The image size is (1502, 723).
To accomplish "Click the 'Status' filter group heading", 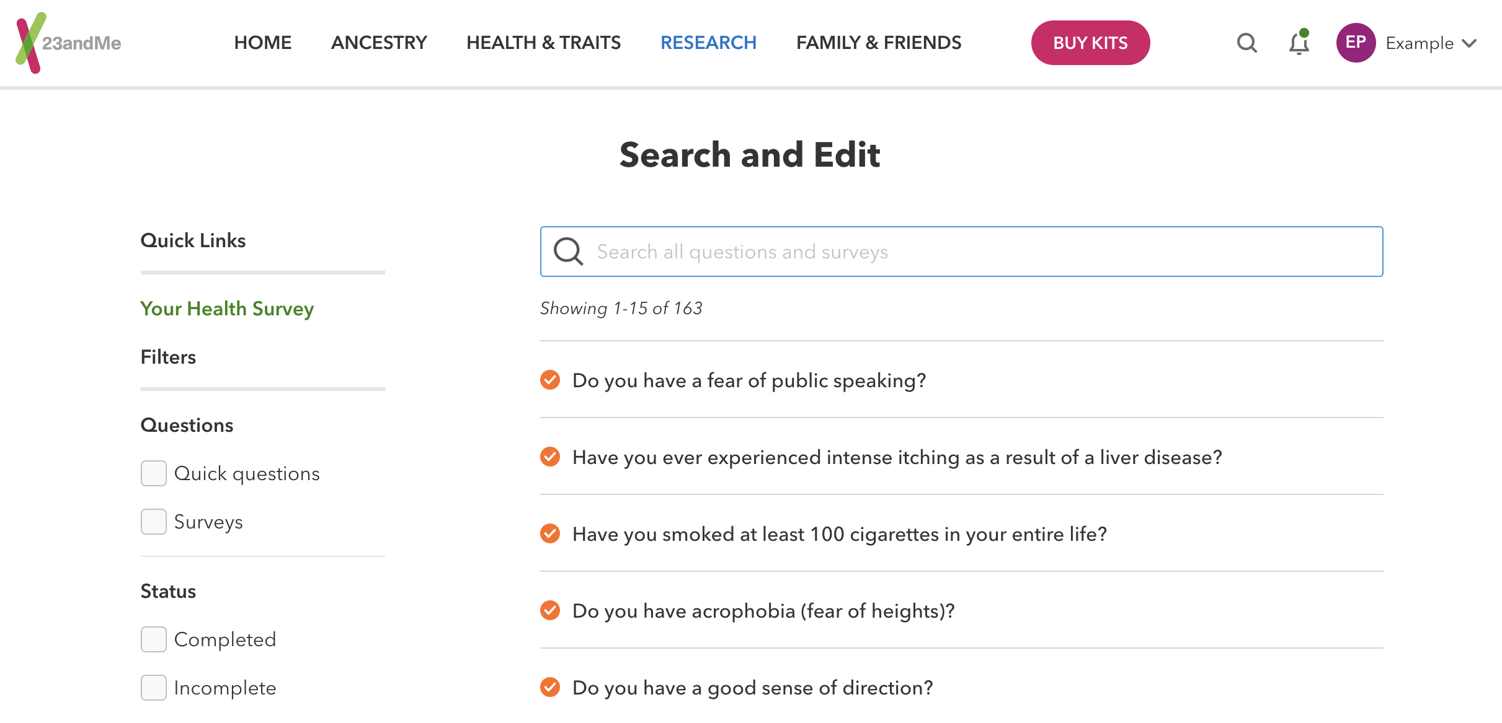I will [x=168, y=591].
